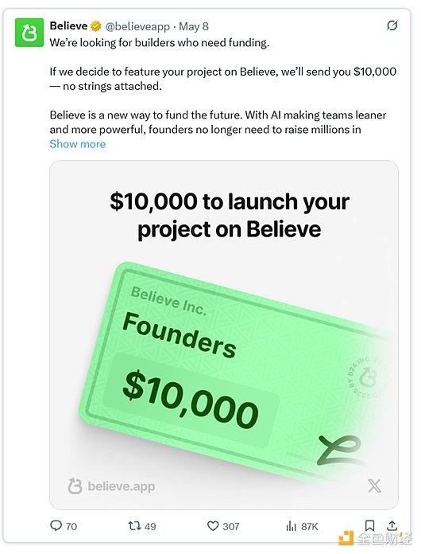
Task: Bookmark this post
Action: point(369,525)
